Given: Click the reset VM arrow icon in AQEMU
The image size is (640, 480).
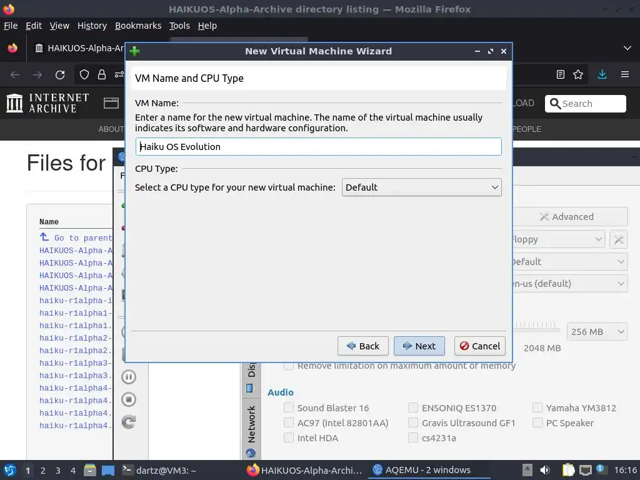Looking at the screenshot, I should [129, 422].
